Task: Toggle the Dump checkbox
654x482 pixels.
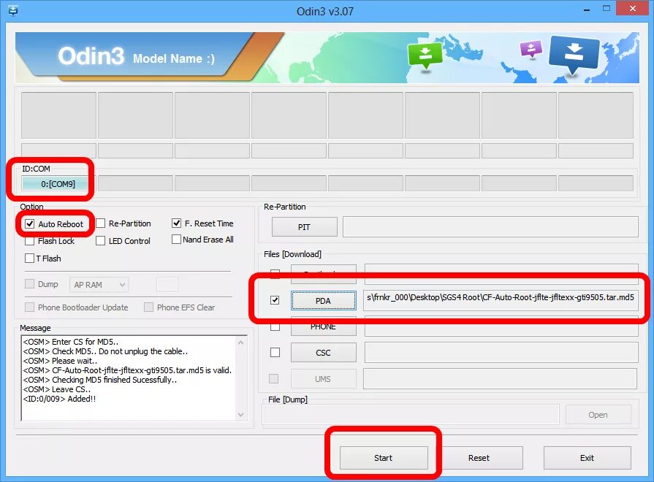Action: click(30, 284)
